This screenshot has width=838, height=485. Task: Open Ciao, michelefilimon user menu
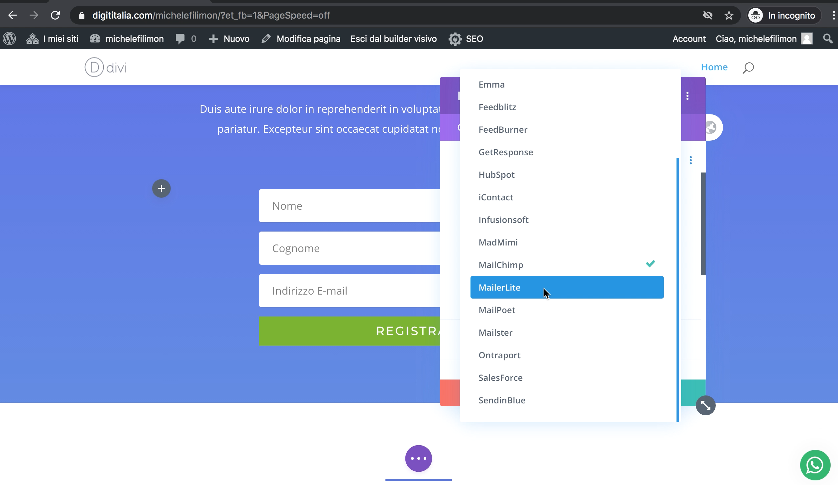click(x=764, y=38)
